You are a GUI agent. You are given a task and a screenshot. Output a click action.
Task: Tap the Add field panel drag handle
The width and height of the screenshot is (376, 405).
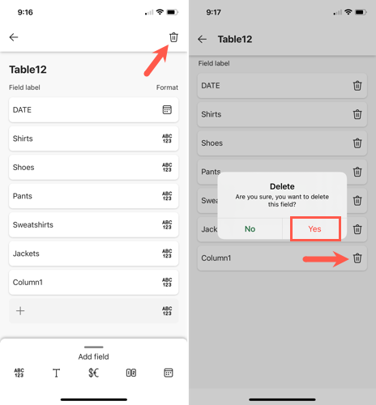click(x=94, y=347)
